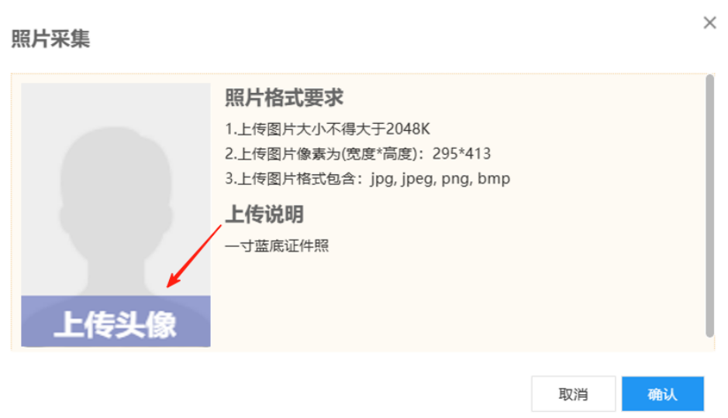Select the 照片格式要求 heading
This screenshot has height=418, width=728.
pyautogui.click(x=284, y=98)
